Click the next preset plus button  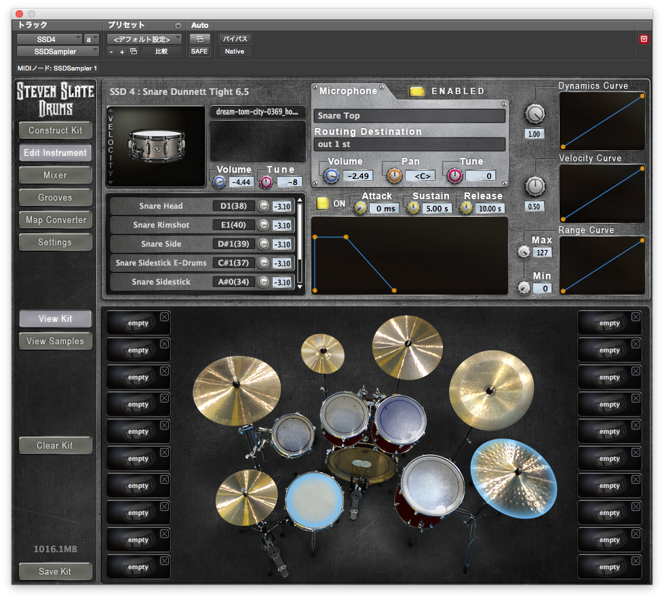pos(122,51)
